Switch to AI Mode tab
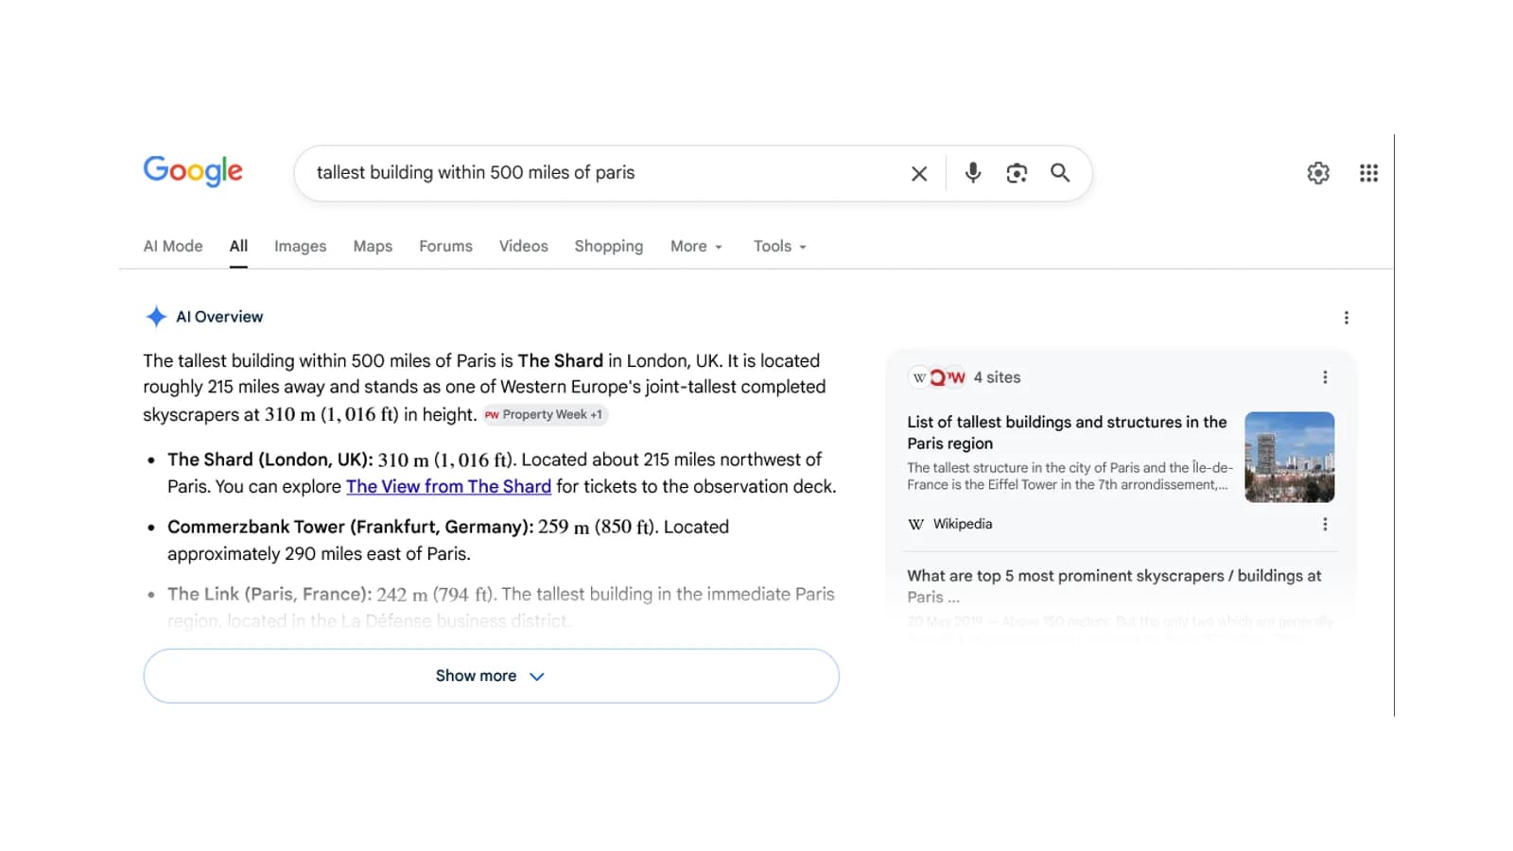This screenshot has width=1513, height=851. point(173,246)
